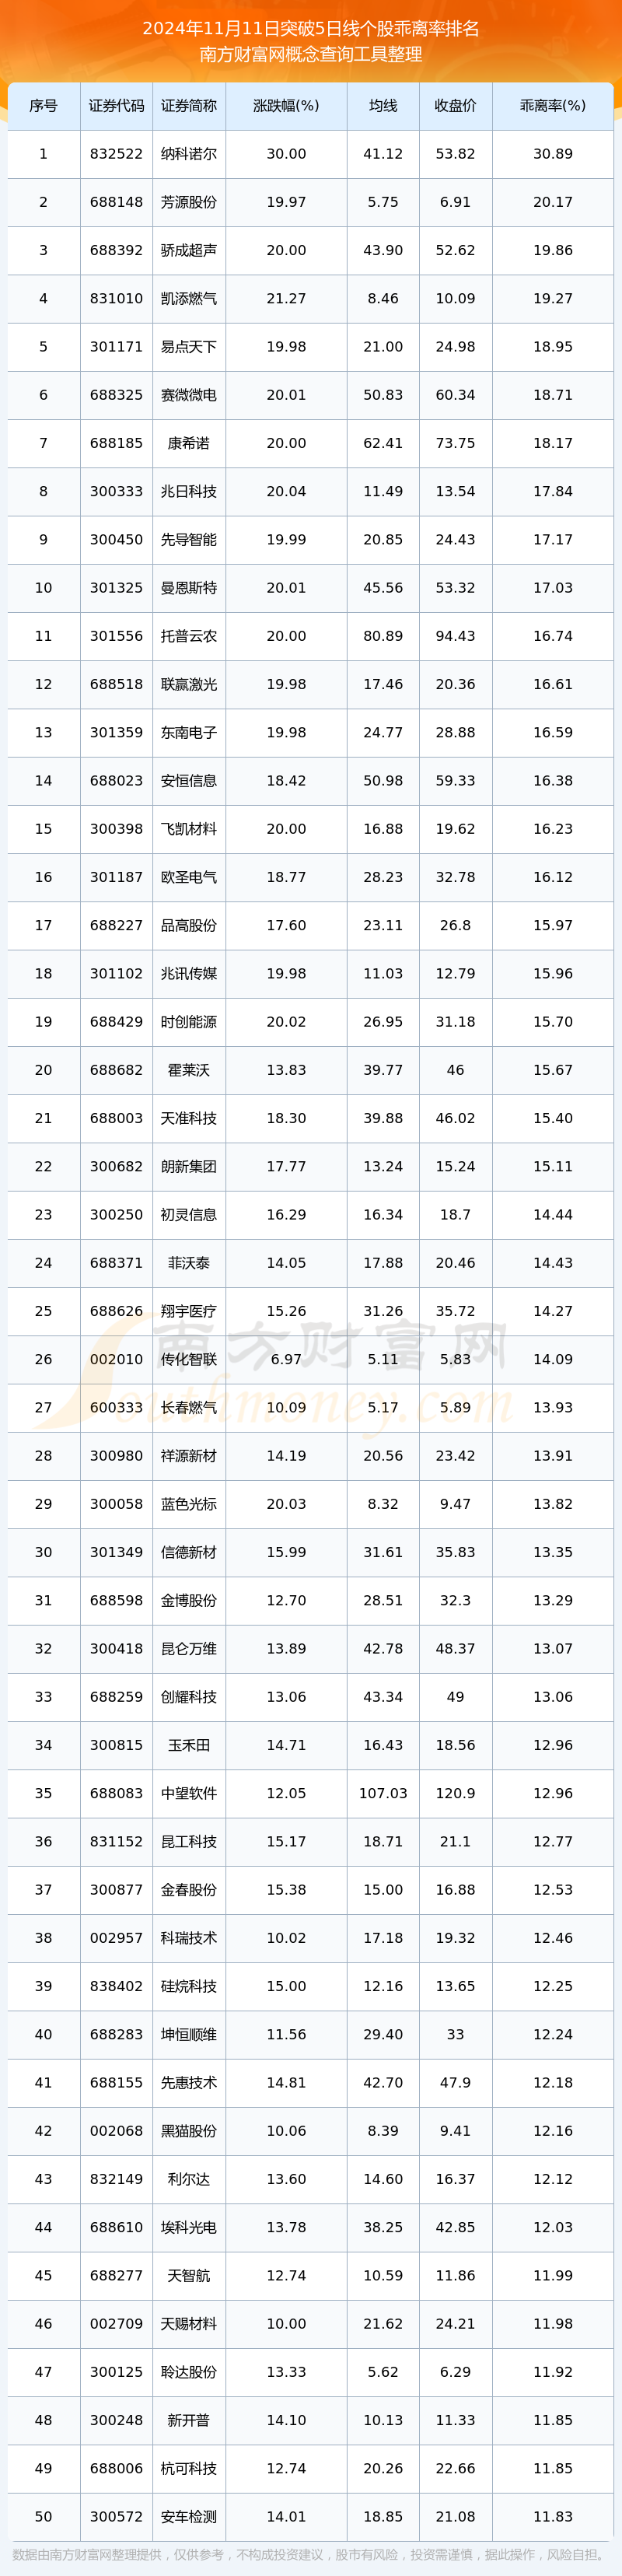Click stock name 兆讯传媒
The image size is (622, 2576).
[189, 973]
